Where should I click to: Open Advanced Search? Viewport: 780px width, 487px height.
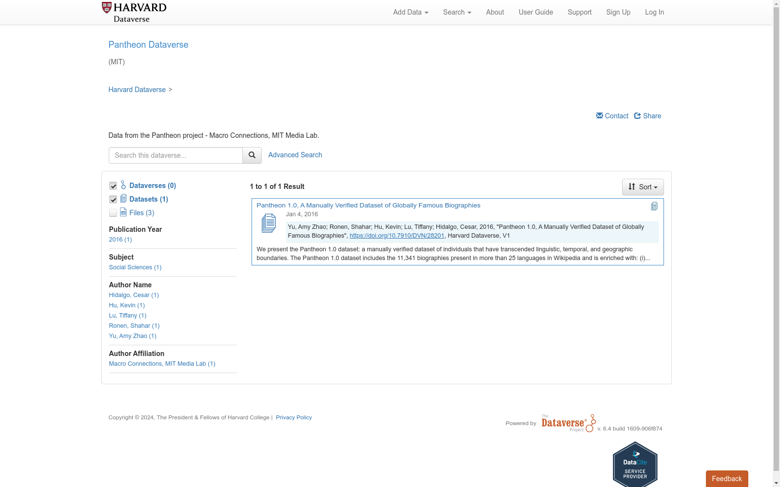tap(295, 155)
